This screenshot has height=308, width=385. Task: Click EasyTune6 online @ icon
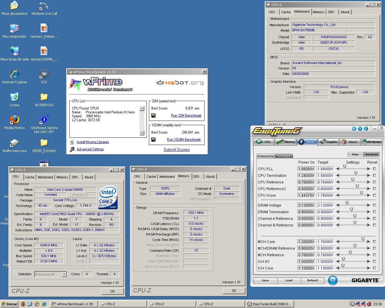pos(354,129)
